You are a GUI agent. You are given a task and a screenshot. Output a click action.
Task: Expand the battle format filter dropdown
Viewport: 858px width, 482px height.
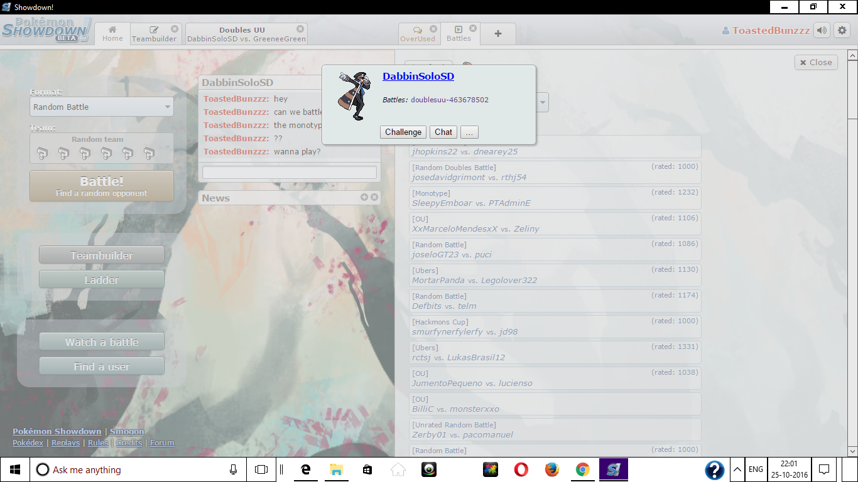click(542, 102)
